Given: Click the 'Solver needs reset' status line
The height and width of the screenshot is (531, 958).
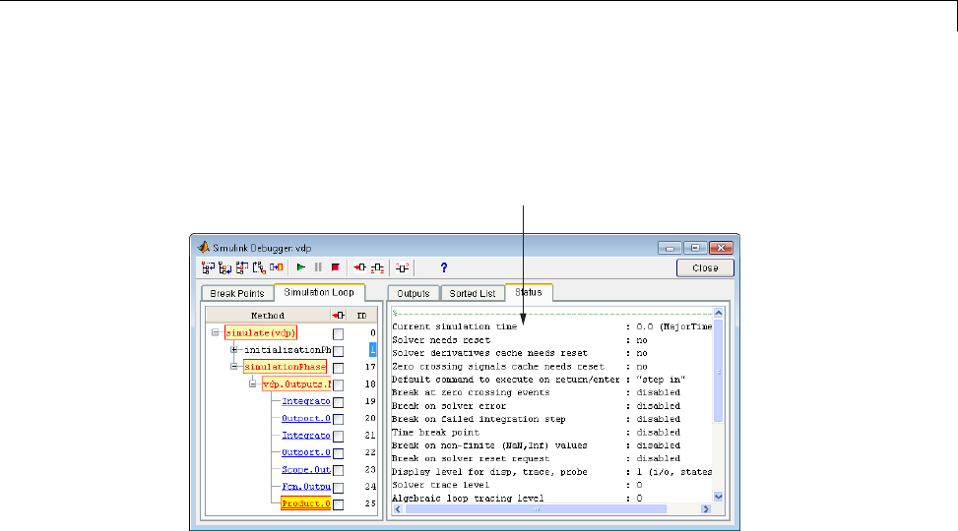Looking at the screenshot, I should [x=519, y=340].
